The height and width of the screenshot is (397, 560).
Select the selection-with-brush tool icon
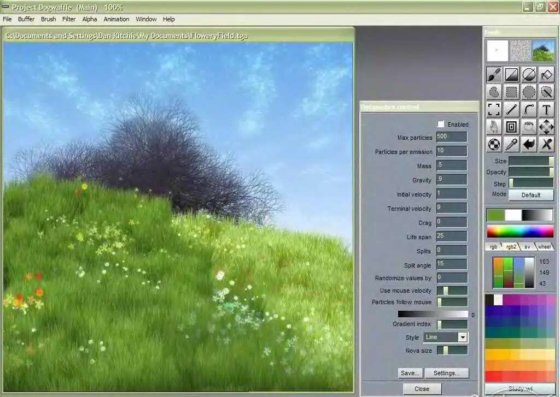click(546, 92)
